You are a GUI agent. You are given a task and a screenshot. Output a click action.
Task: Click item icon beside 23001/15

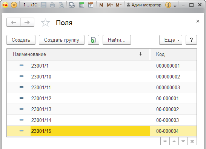coord(22,131)
